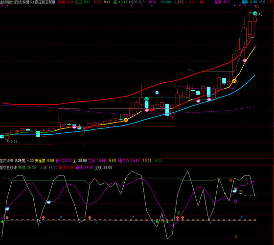Click the red up arrow just below the green 聚 label
Screen dimensions: 274x245
178,218
